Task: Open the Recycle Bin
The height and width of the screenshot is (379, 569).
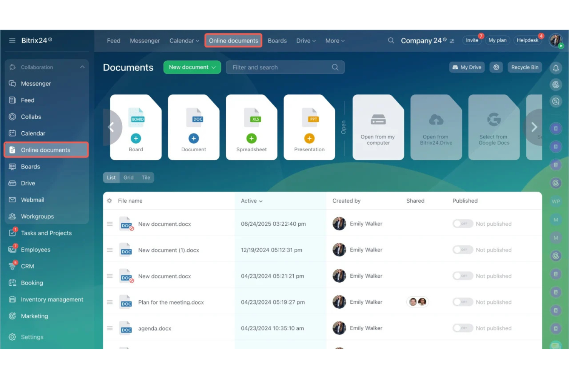Action: tap(525, 67)
